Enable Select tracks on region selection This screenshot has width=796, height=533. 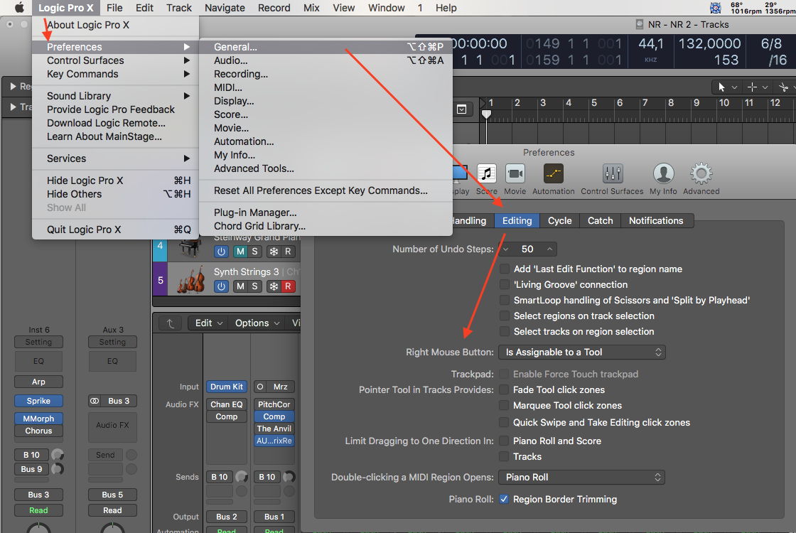[x=504, y=331]
